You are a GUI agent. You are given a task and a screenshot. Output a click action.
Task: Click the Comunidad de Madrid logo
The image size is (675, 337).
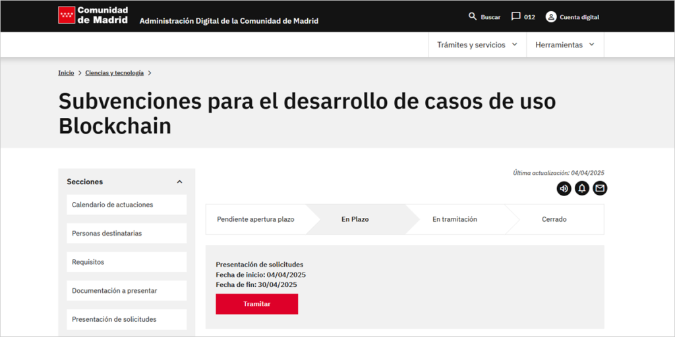[x=94, y=15]
